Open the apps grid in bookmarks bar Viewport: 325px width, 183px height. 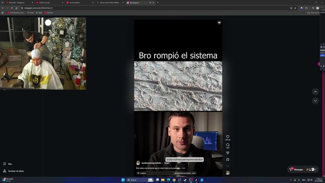[3, 13]
